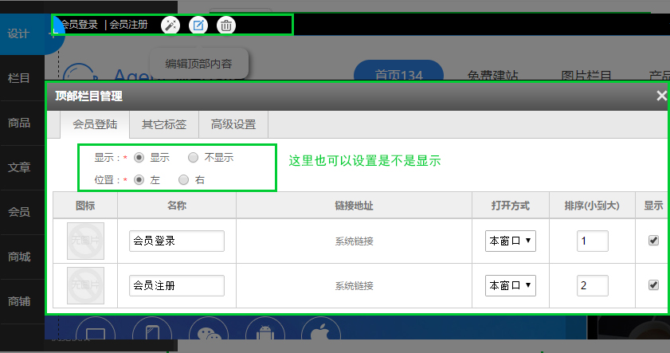Open the 打开方式 dropdown for 会员登录
The image size is (670, 353).
[x=511, y=241]
